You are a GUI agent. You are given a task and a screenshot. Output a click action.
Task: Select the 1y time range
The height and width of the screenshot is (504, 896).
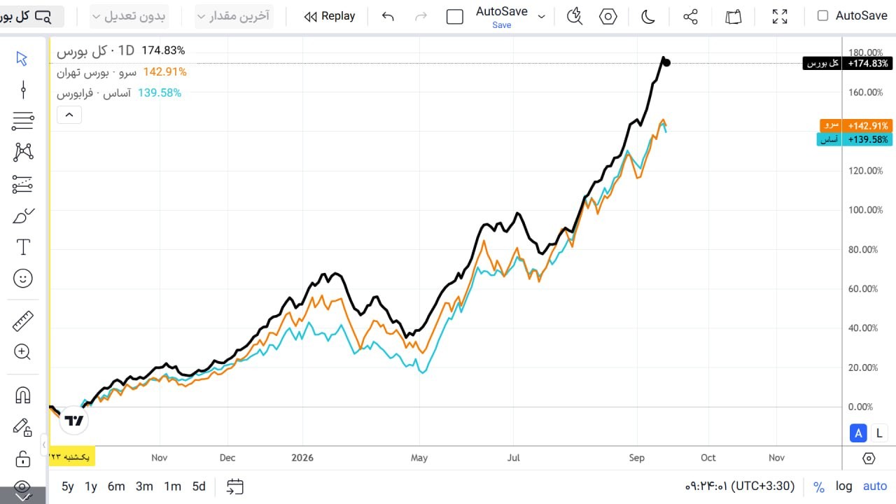(91, 486)
